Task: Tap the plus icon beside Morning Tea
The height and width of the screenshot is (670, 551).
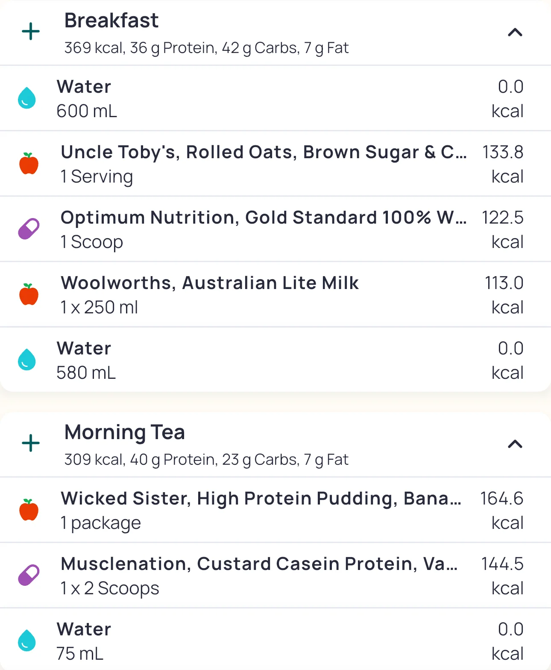Action: click(x=31, y=443)
